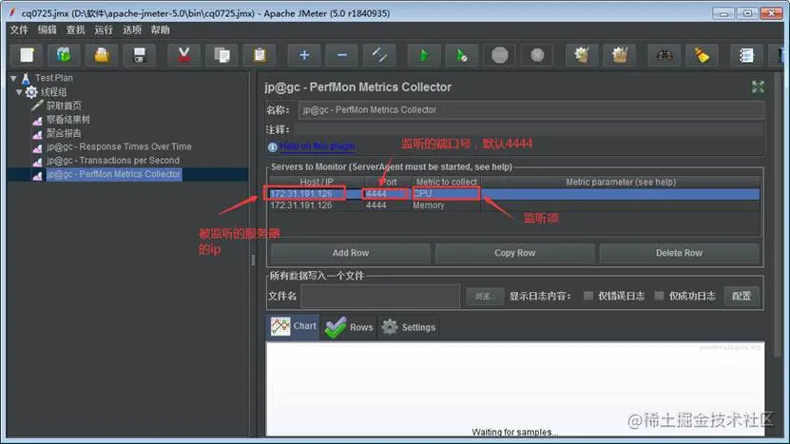790x444 pixels.
Task: Start the test with green Run icon
Action: [x=424, y=54]
